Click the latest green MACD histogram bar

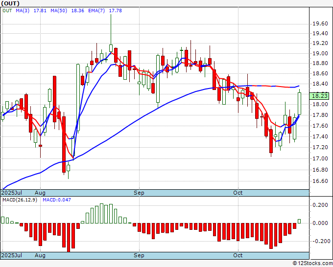tap(299, 221)
